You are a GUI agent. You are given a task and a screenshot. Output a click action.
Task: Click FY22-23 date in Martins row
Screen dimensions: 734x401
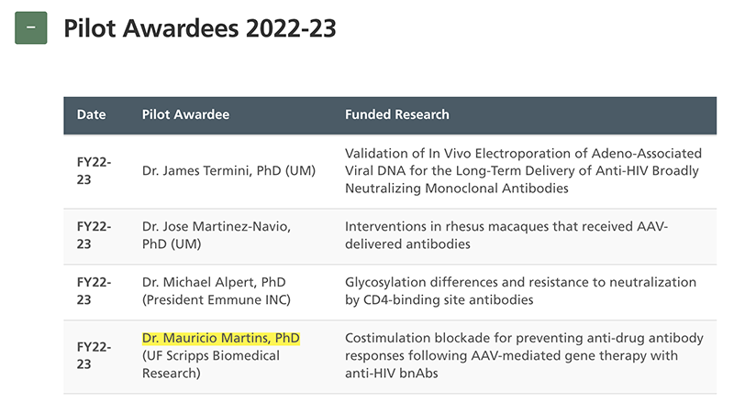(x=94, y=355)
